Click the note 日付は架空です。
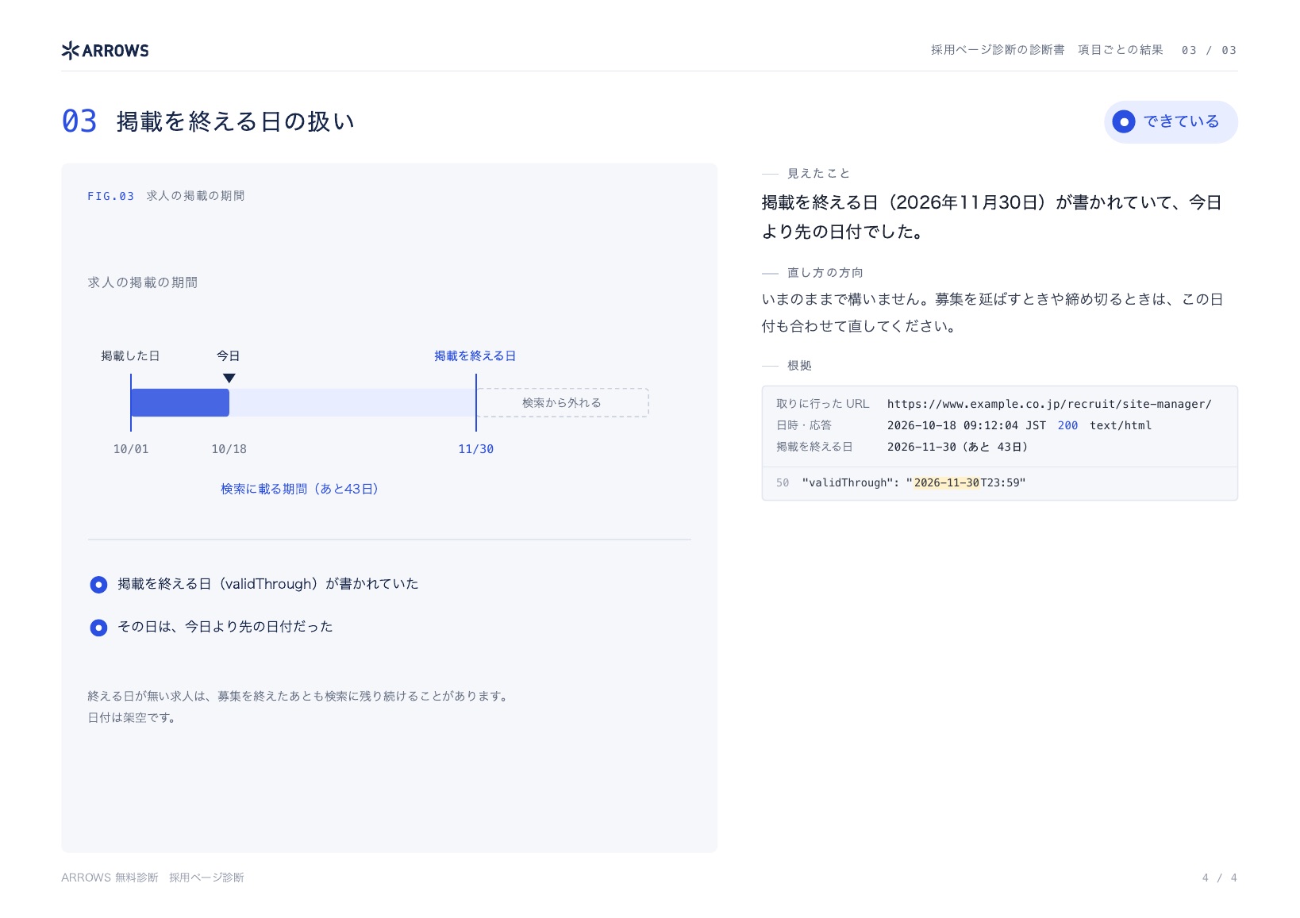This screenshot has width=1300, height=918. (x=132, y=717)
